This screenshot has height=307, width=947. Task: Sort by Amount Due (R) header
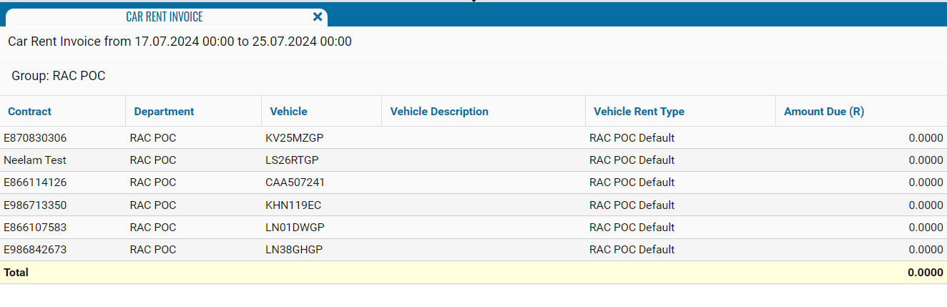click(x=824, y=111)
